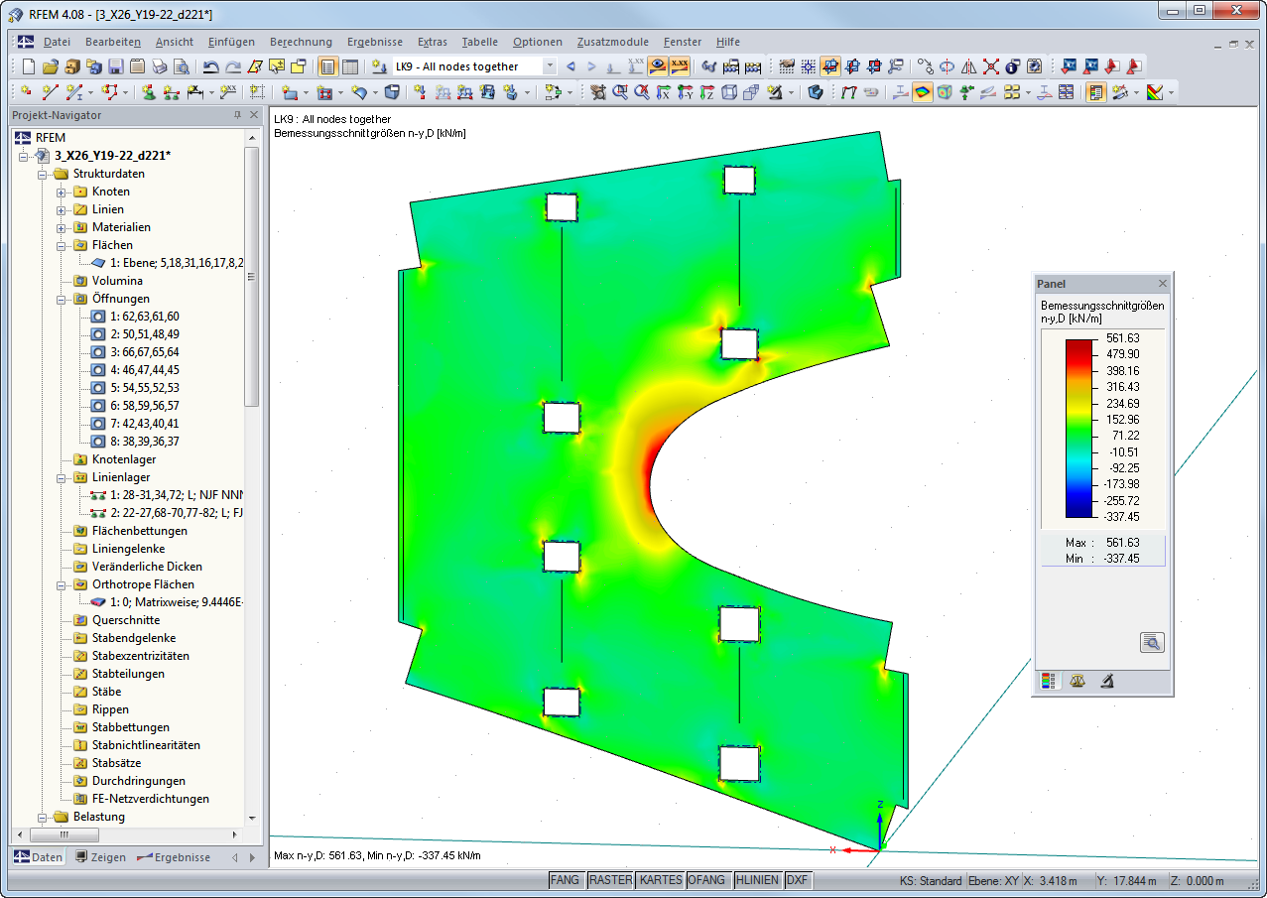Click the magnifier details button in the Panel

point(1152,642)
